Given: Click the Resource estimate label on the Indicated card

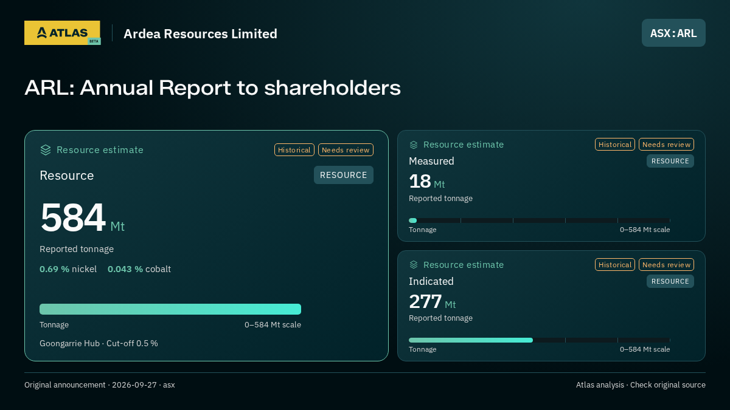Looking at the screenshot, I should [464, 265].
